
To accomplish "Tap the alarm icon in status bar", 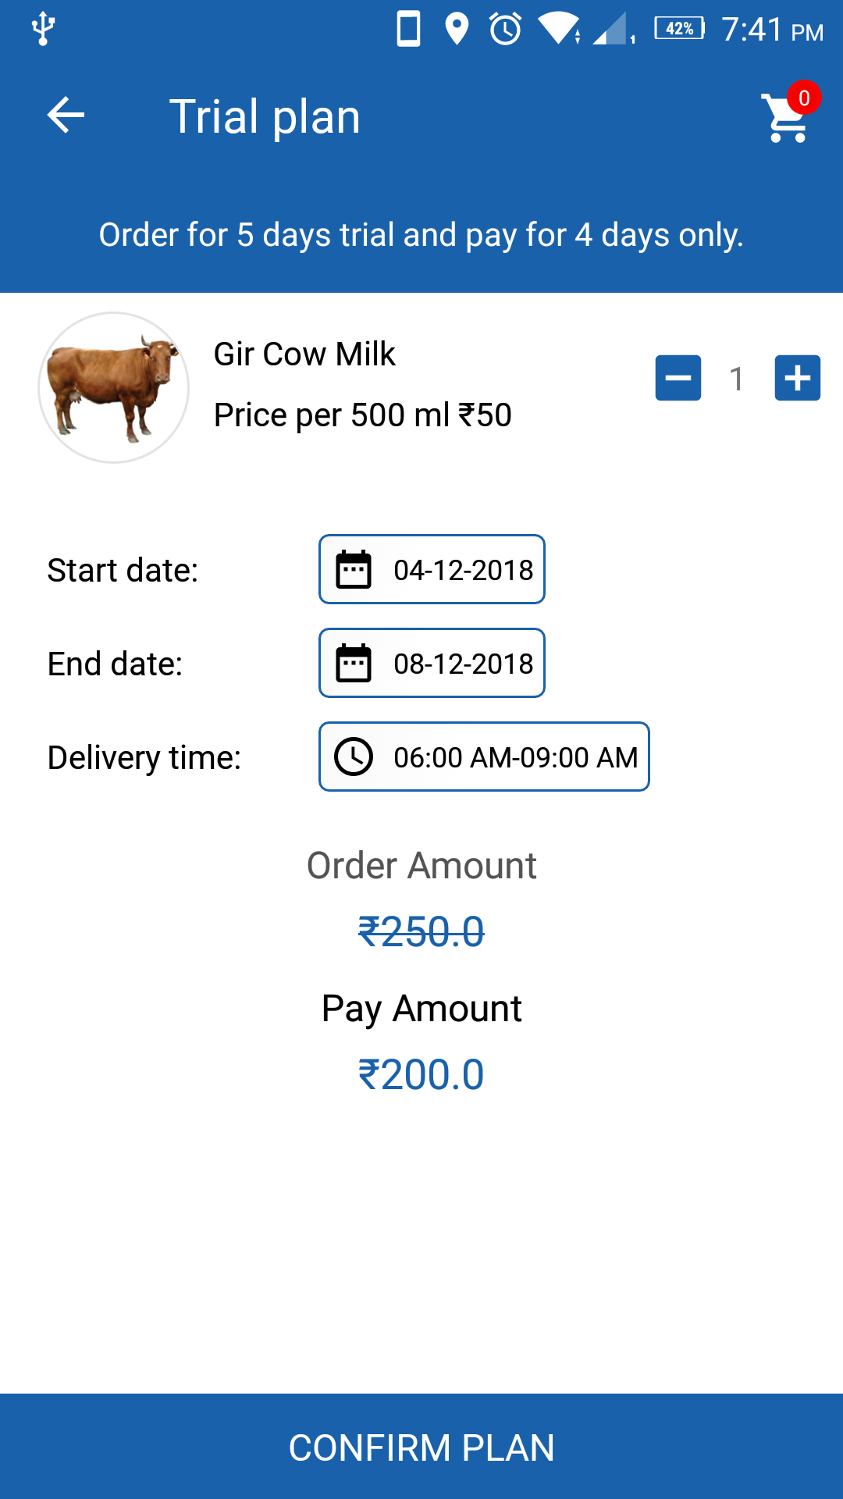I will click(x=505, y=30).
